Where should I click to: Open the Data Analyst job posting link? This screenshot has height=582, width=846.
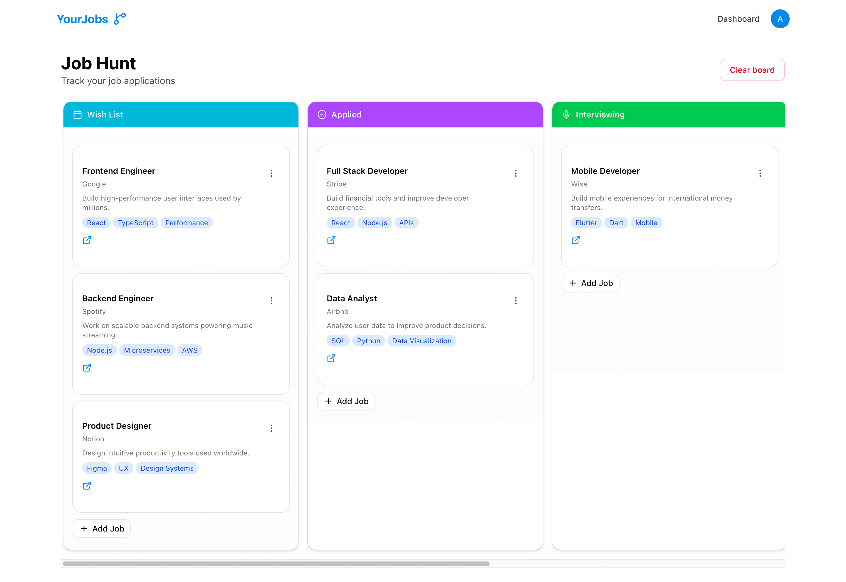click(x=331, y=358)
